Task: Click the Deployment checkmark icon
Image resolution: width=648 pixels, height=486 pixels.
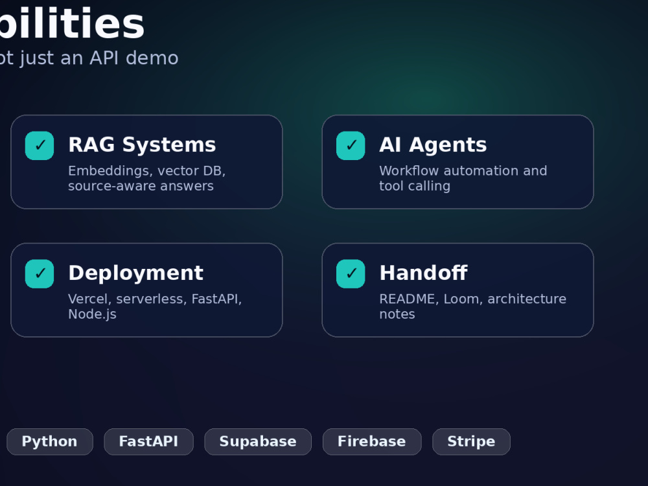Action: pyautogui.click(x=40, y=273)
